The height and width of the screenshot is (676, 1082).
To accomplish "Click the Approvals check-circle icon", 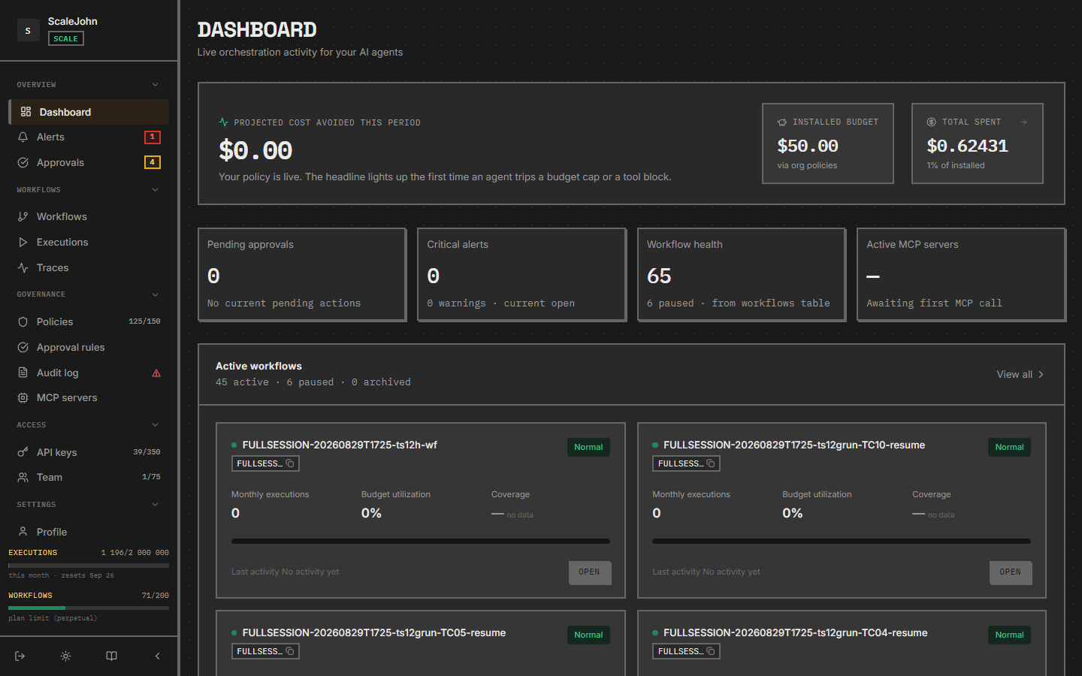I will coord(23,162).
